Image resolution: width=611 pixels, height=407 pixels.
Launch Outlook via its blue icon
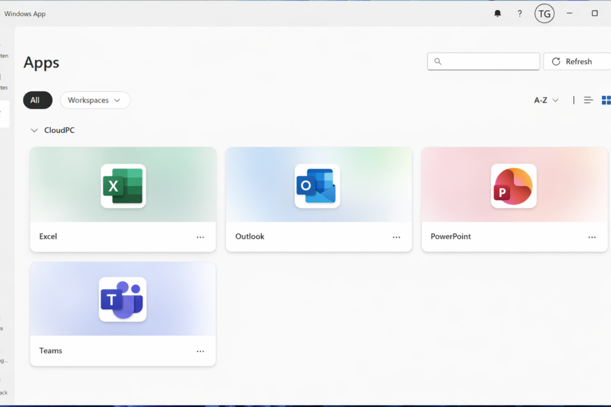tap(317, 186)
